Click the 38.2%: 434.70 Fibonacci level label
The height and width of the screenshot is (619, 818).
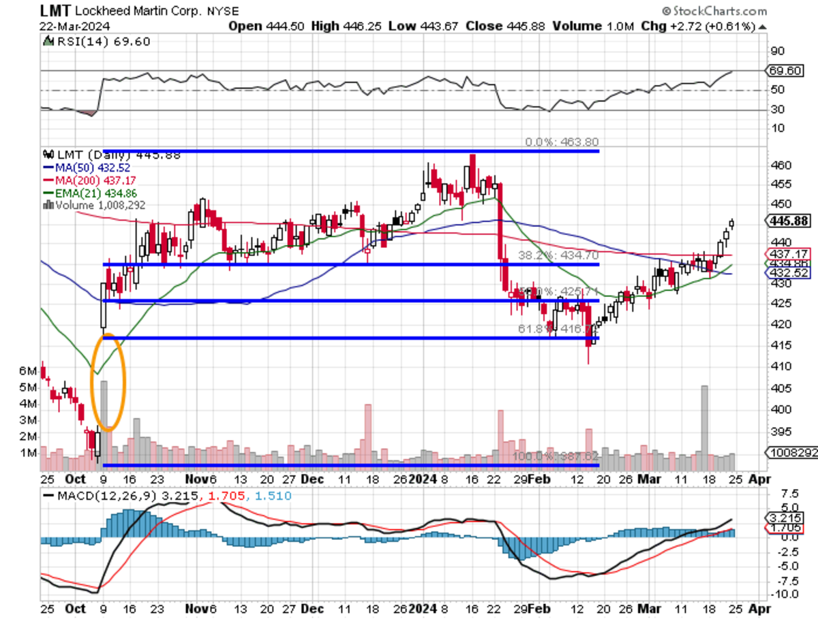point(563,255)
